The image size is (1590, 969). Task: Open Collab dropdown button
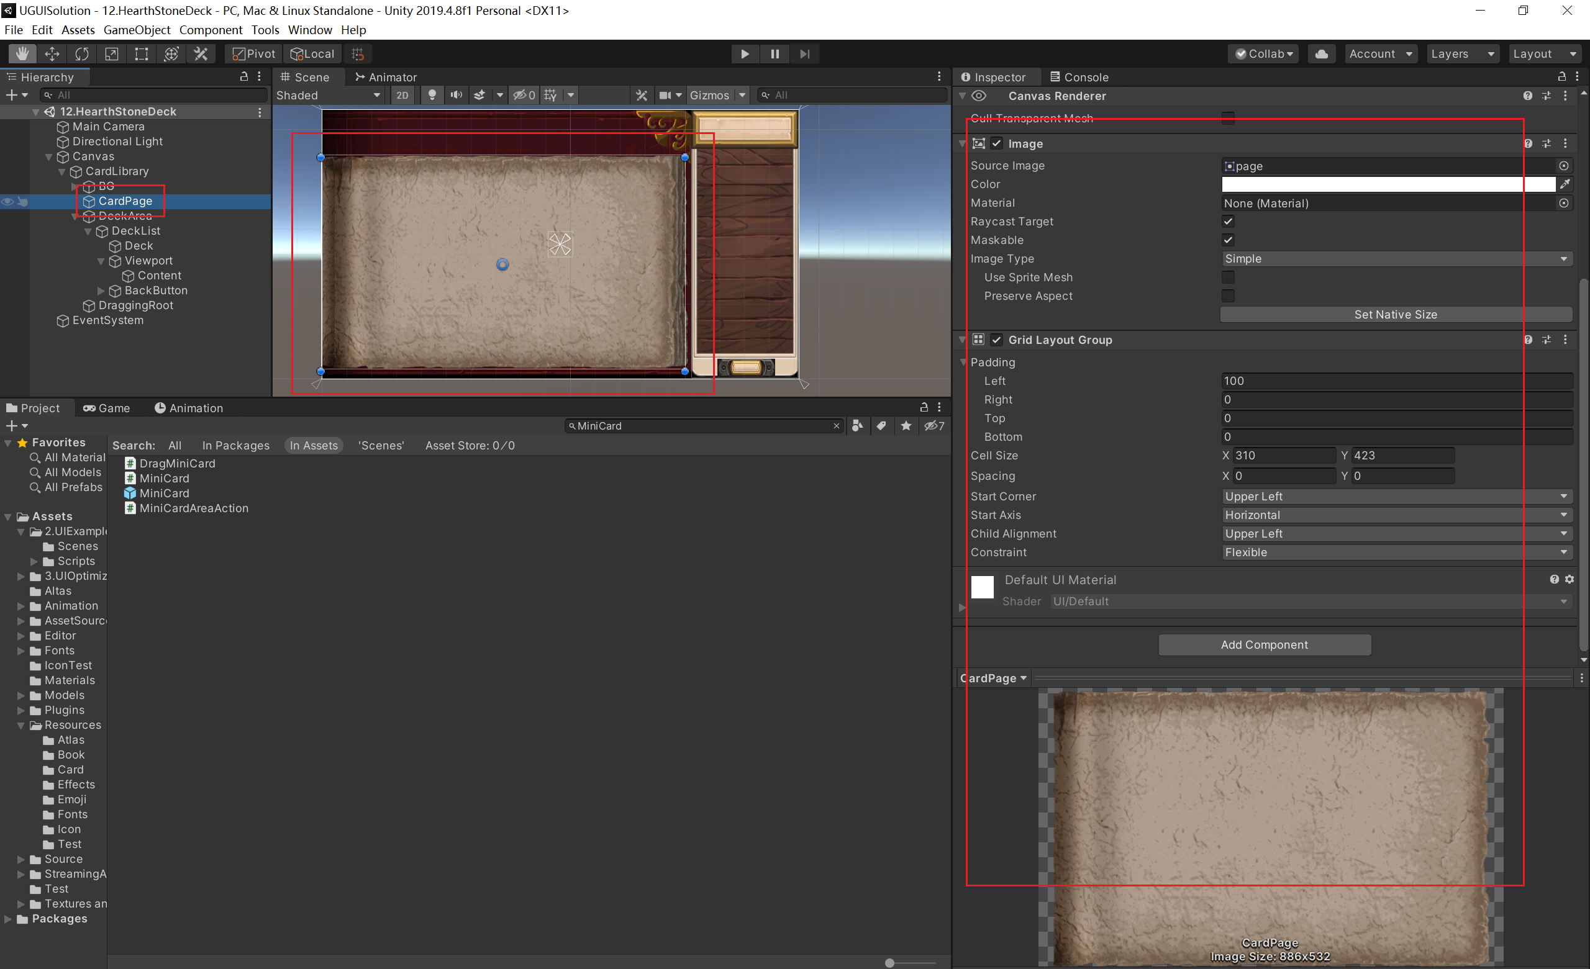point(1263,53)
